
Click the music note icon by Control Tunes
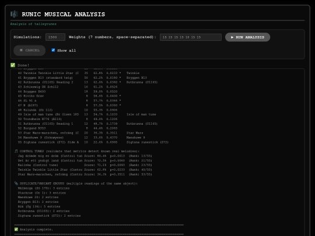tap(16, 151)
